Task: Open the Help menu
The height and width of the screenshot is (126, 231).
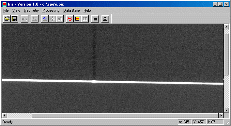Action: [x=87, y=10]
